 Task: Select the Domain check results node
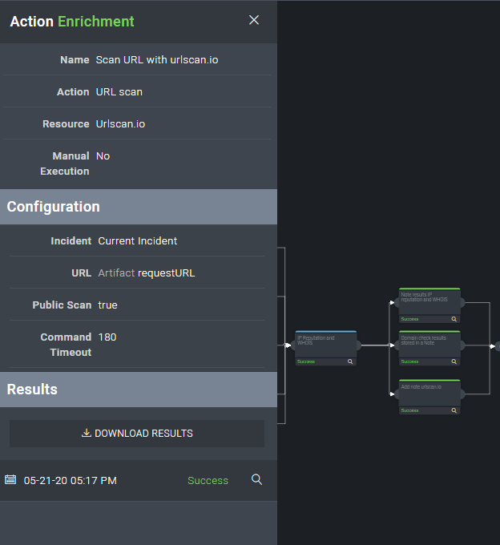[x=429, y=345]
